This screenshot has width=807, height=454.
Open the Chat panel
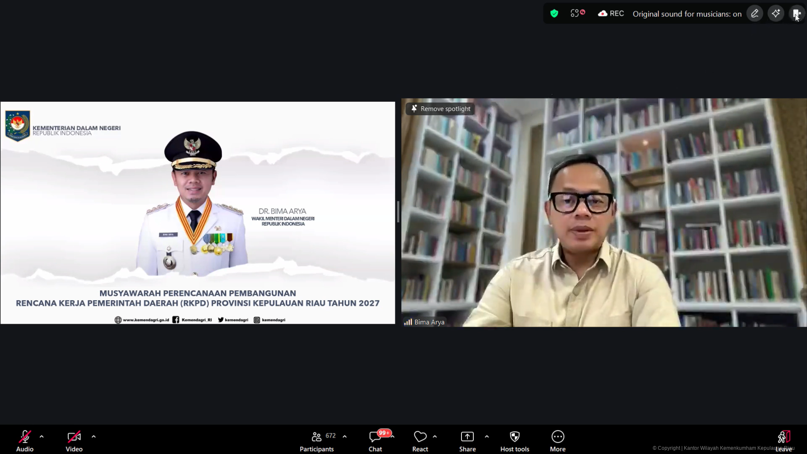[x=375, y=437]
